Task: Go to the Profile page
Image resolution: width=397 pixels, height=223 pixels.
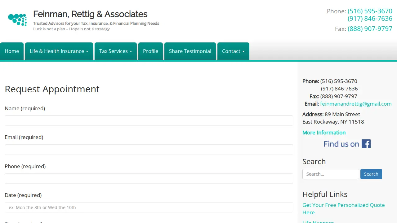Action: (x=150, y=51)
